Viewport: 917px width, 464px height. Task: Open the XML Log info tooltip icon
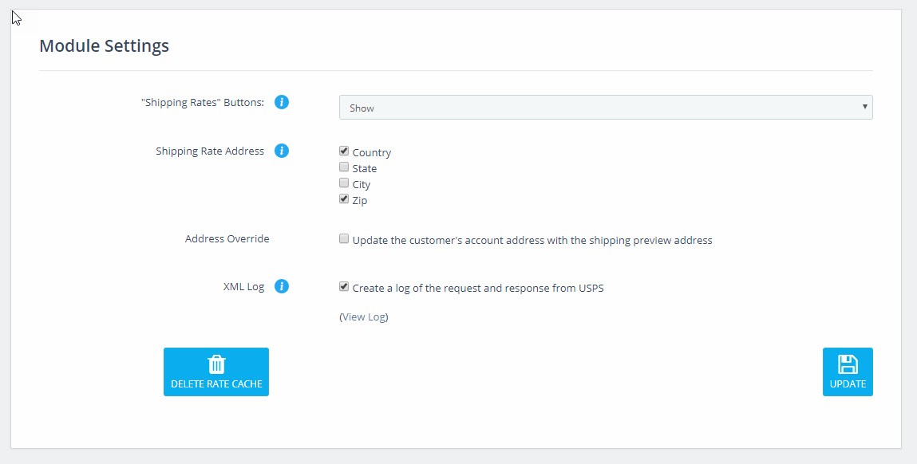[281, 286]
